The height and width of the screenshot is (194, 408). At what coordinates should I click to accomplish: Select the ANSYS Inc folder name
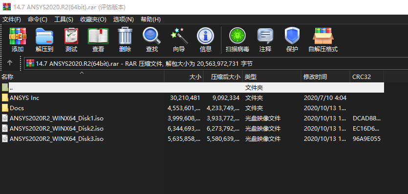click(24, 98)
